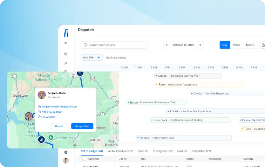Image resolution: width=265 pixels, height=167 pixels.
Task: Open the user avatar at sidebar bottom
Action: [x=66, y=160]
